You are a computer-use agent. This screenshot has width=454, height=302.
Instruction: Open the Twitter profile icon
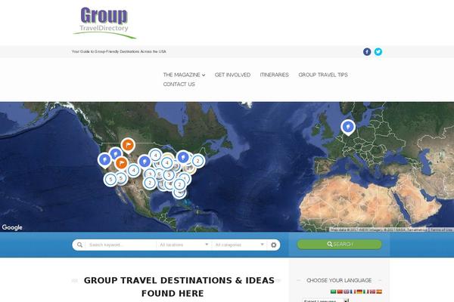[x=378, y=52]
